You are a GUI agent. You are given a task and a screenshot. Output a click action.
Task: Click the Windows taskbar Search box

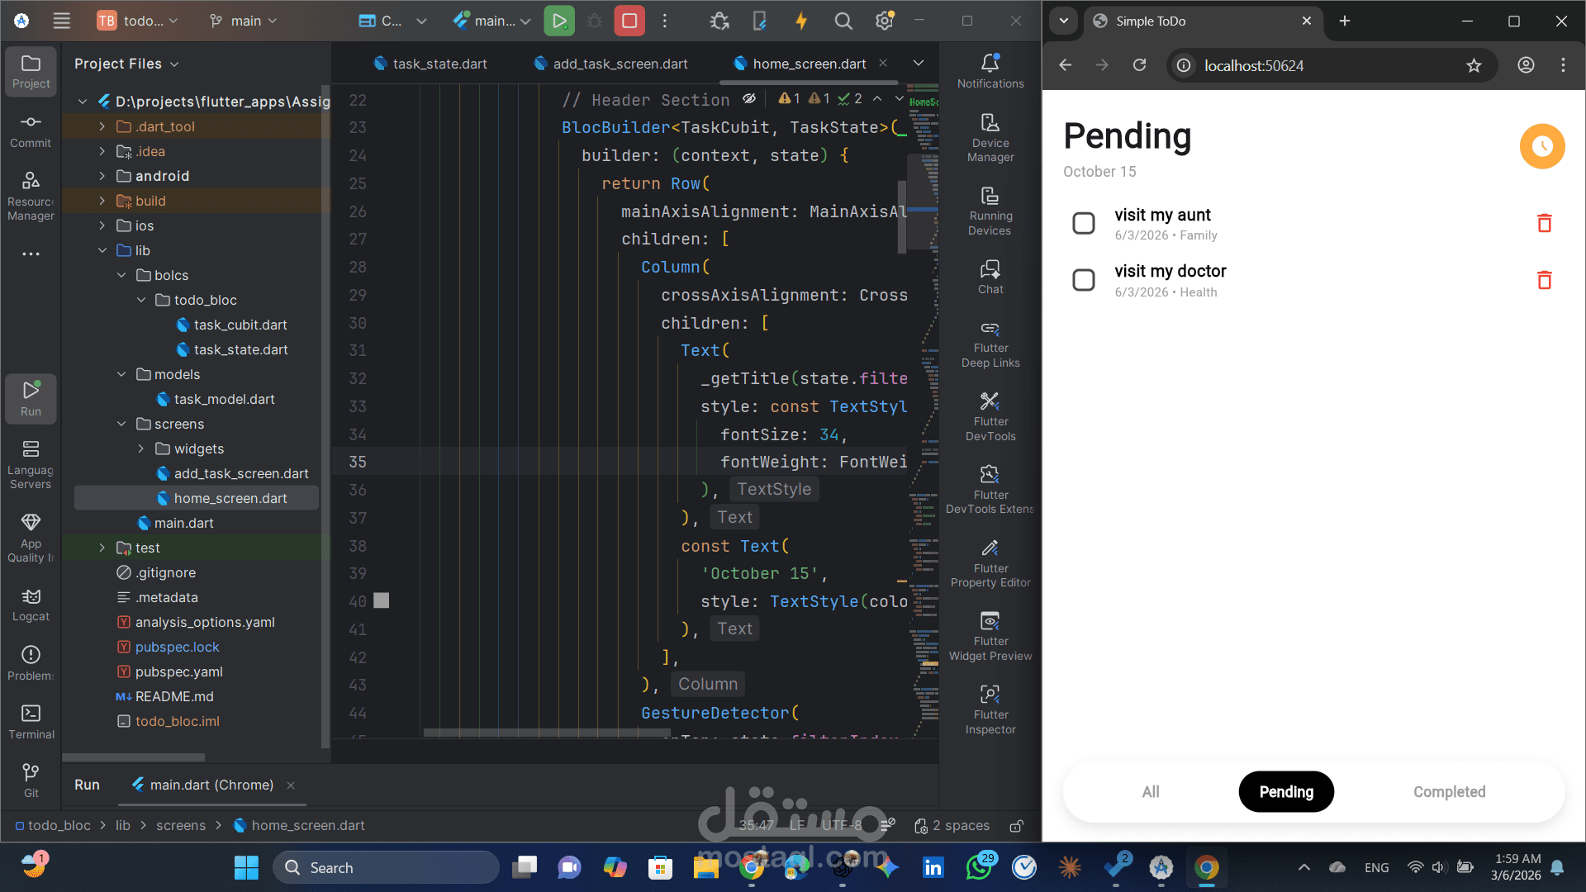coord(386,867)
